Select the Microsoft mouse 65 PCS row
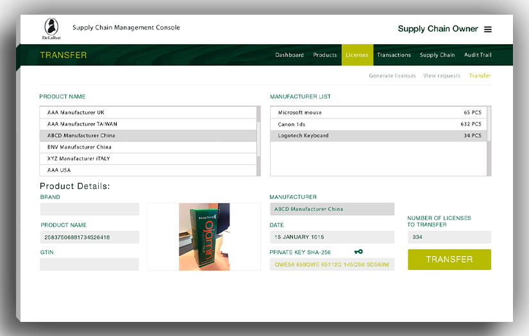The image size is (529, 336). 378,113
